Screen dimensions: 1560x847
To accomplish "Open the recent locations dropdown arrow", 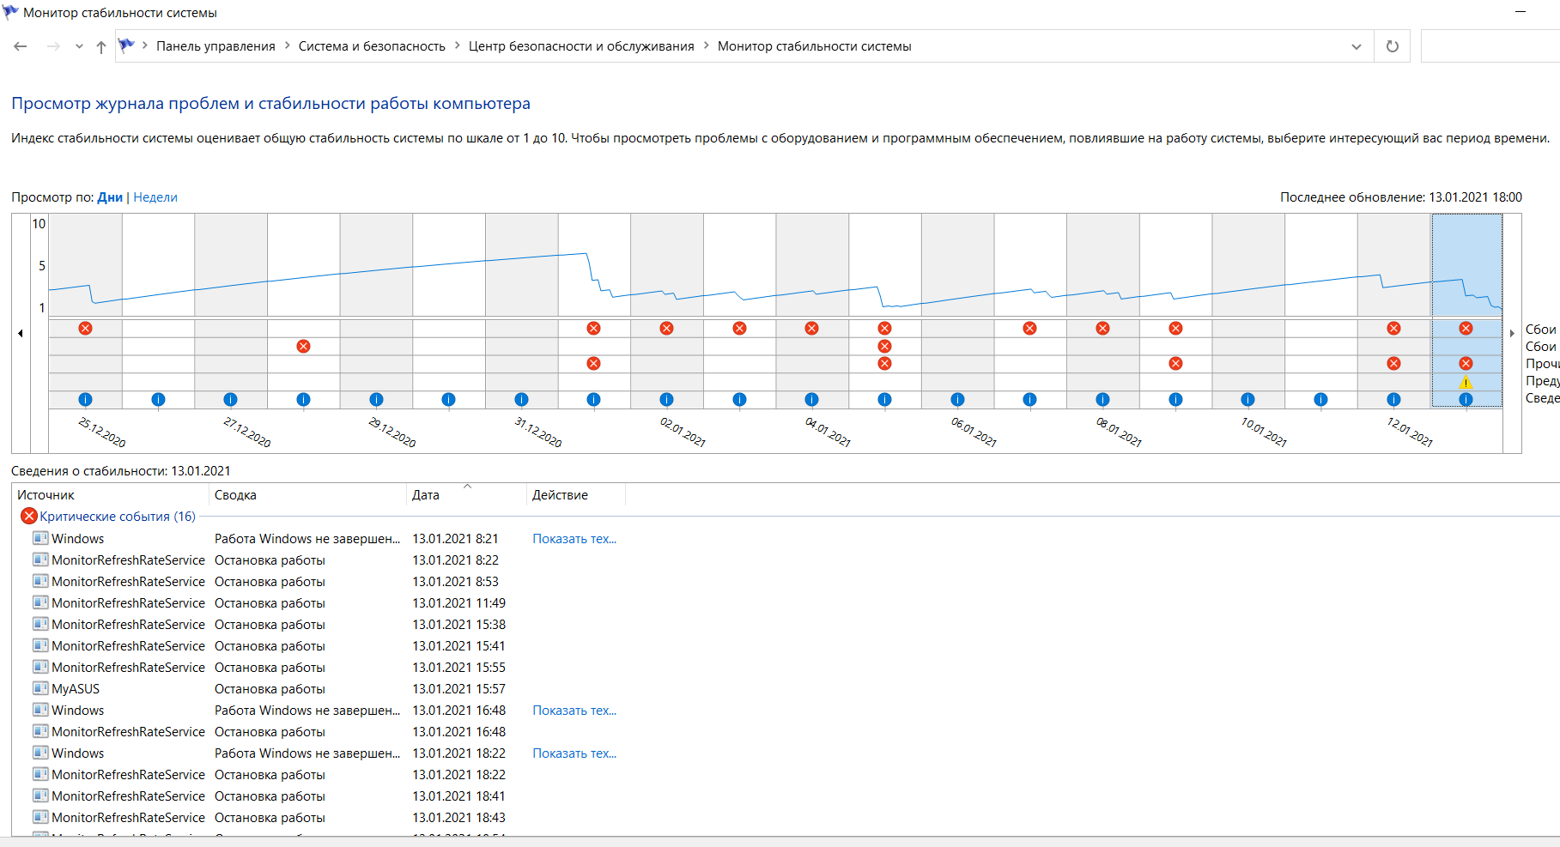I will (x=79, y=46).
